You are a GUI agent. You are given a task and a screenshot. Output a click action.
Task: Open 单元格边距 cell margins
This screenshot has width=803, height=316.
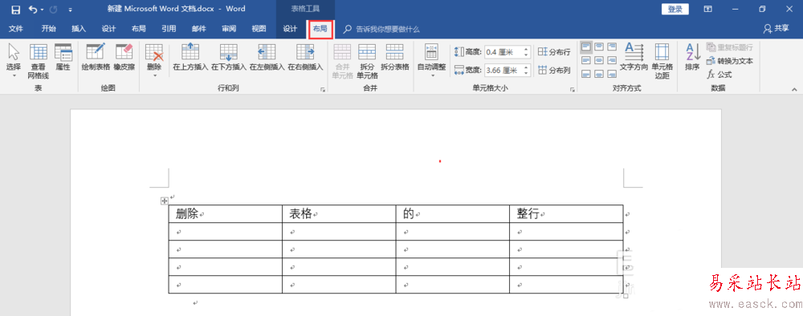pyautogui.click(x=662, y=61)
